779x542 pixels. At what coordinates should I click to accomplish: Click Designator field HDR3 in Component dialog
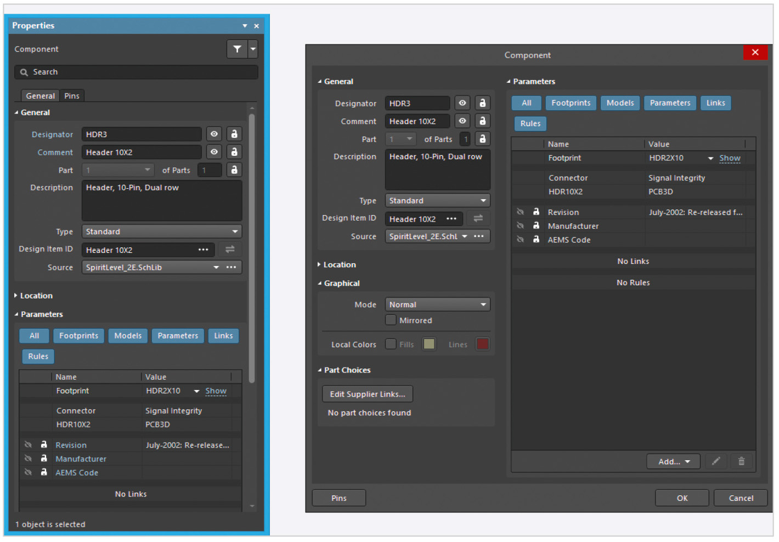click(x=417, y=103)
